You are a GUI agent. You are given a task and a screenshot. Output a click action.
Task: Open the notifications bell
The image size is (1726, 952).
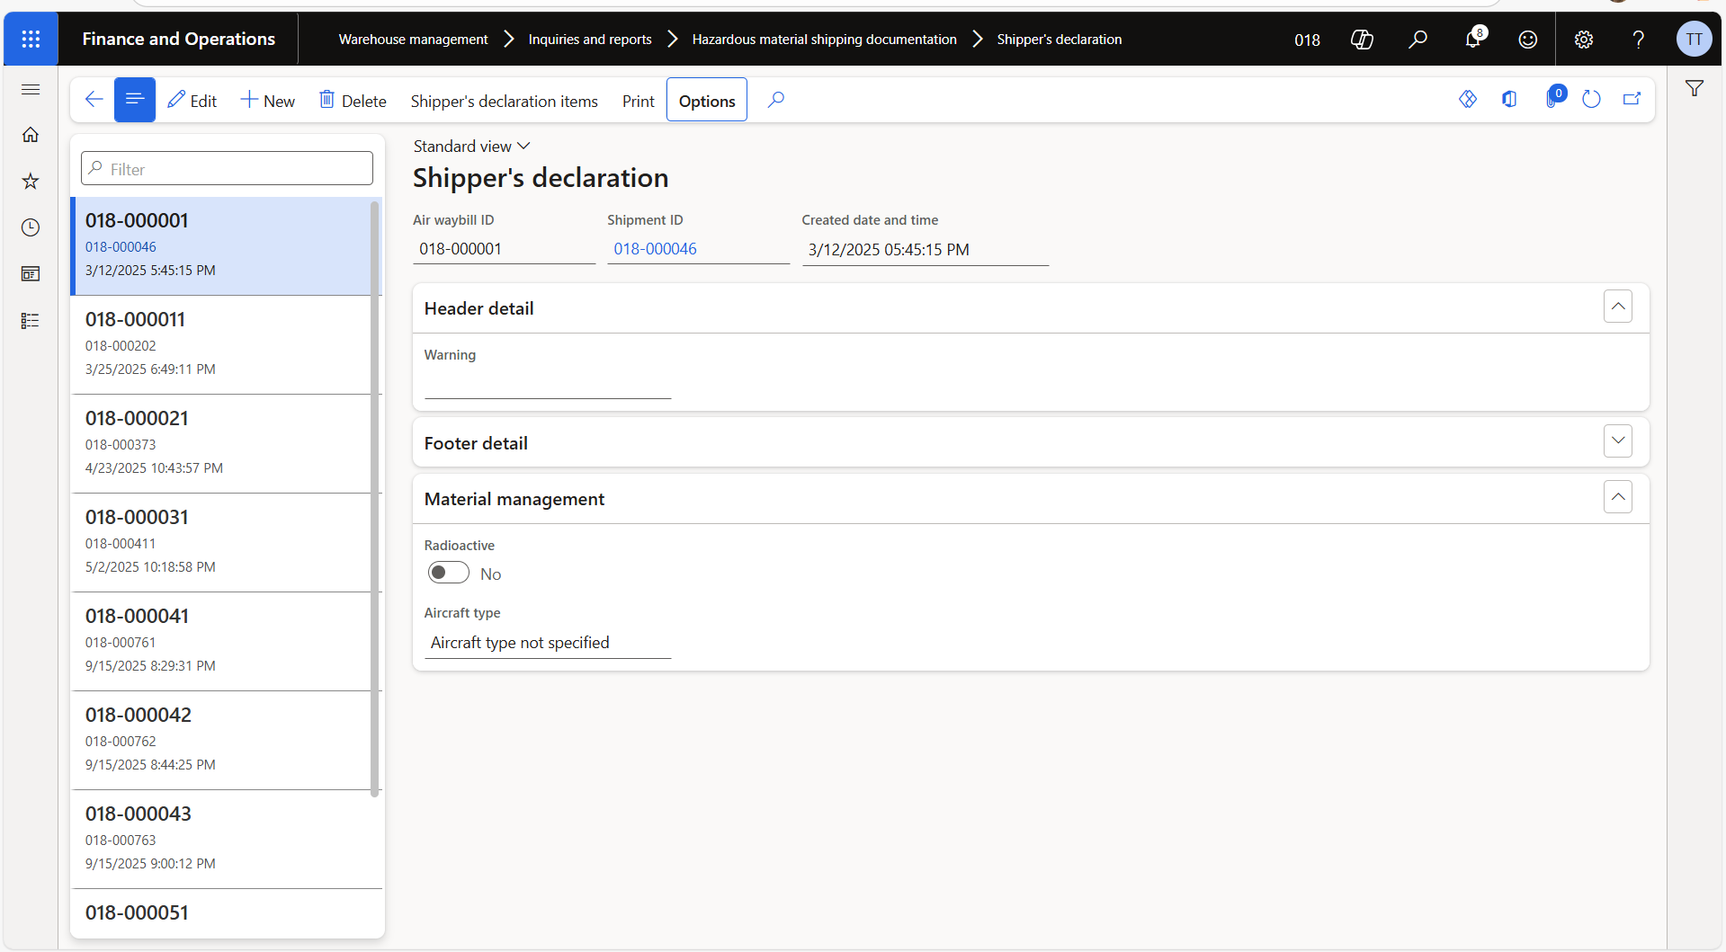1472,40
